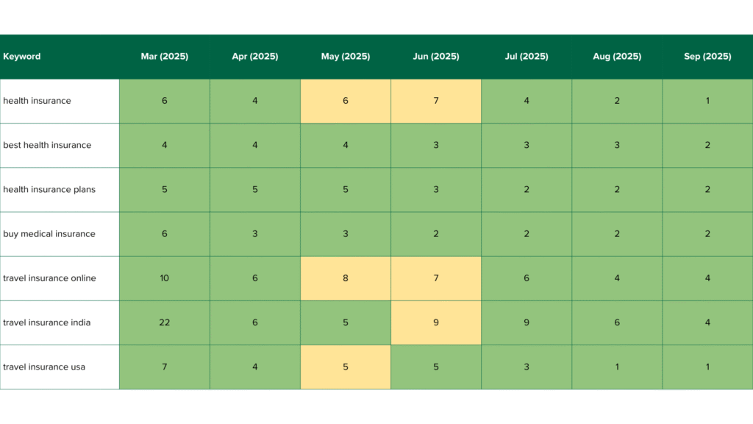Select the Jul (2025) column header

[x=527, y=57]
